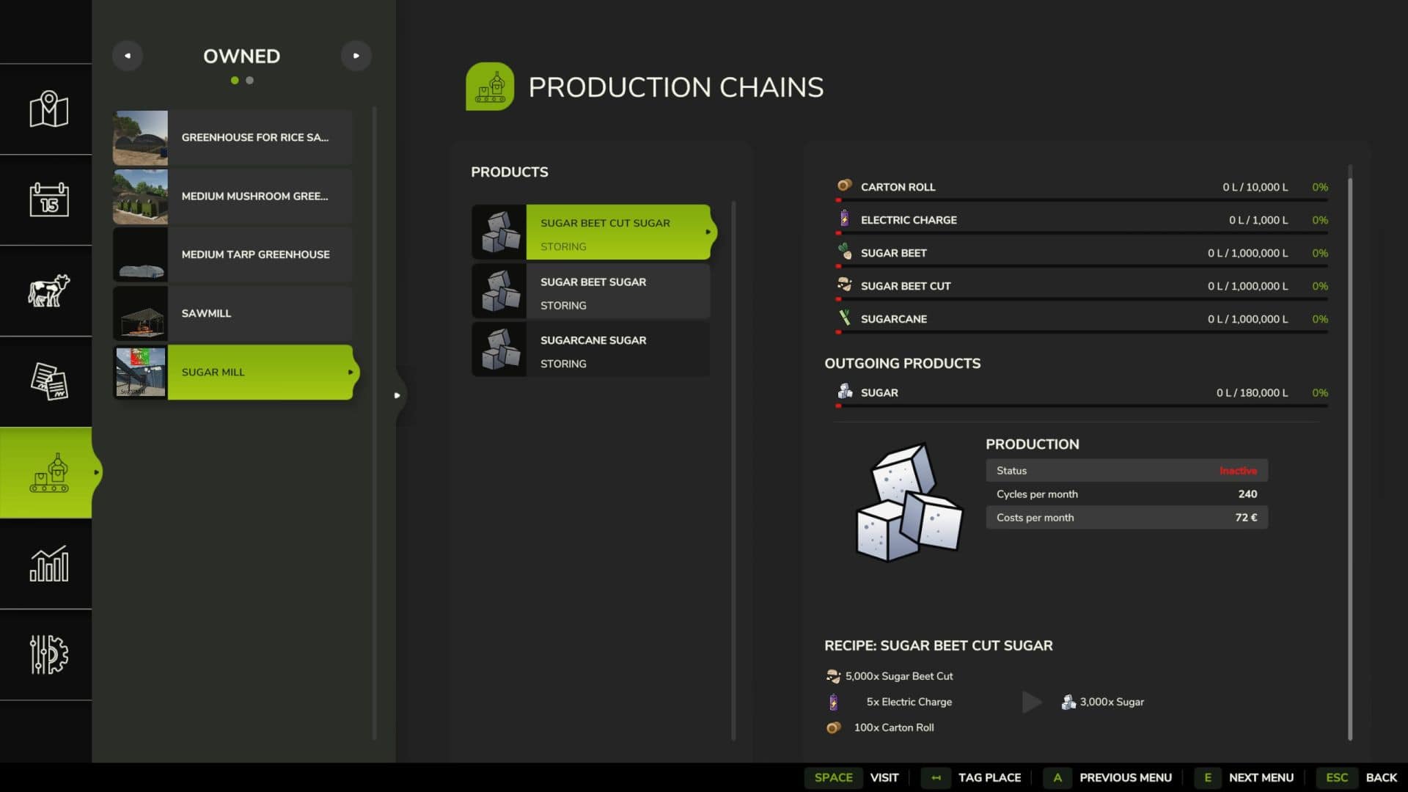Viewport: 1408px width, 792px height.
Task: Open the statistics bar chart icon
Action: coord(48,563)
